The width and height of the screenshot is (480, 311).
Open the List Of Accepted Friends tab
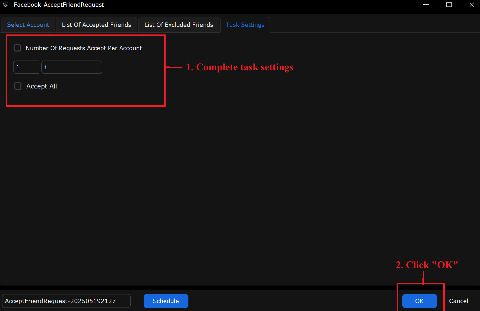(x=96, y=25)
